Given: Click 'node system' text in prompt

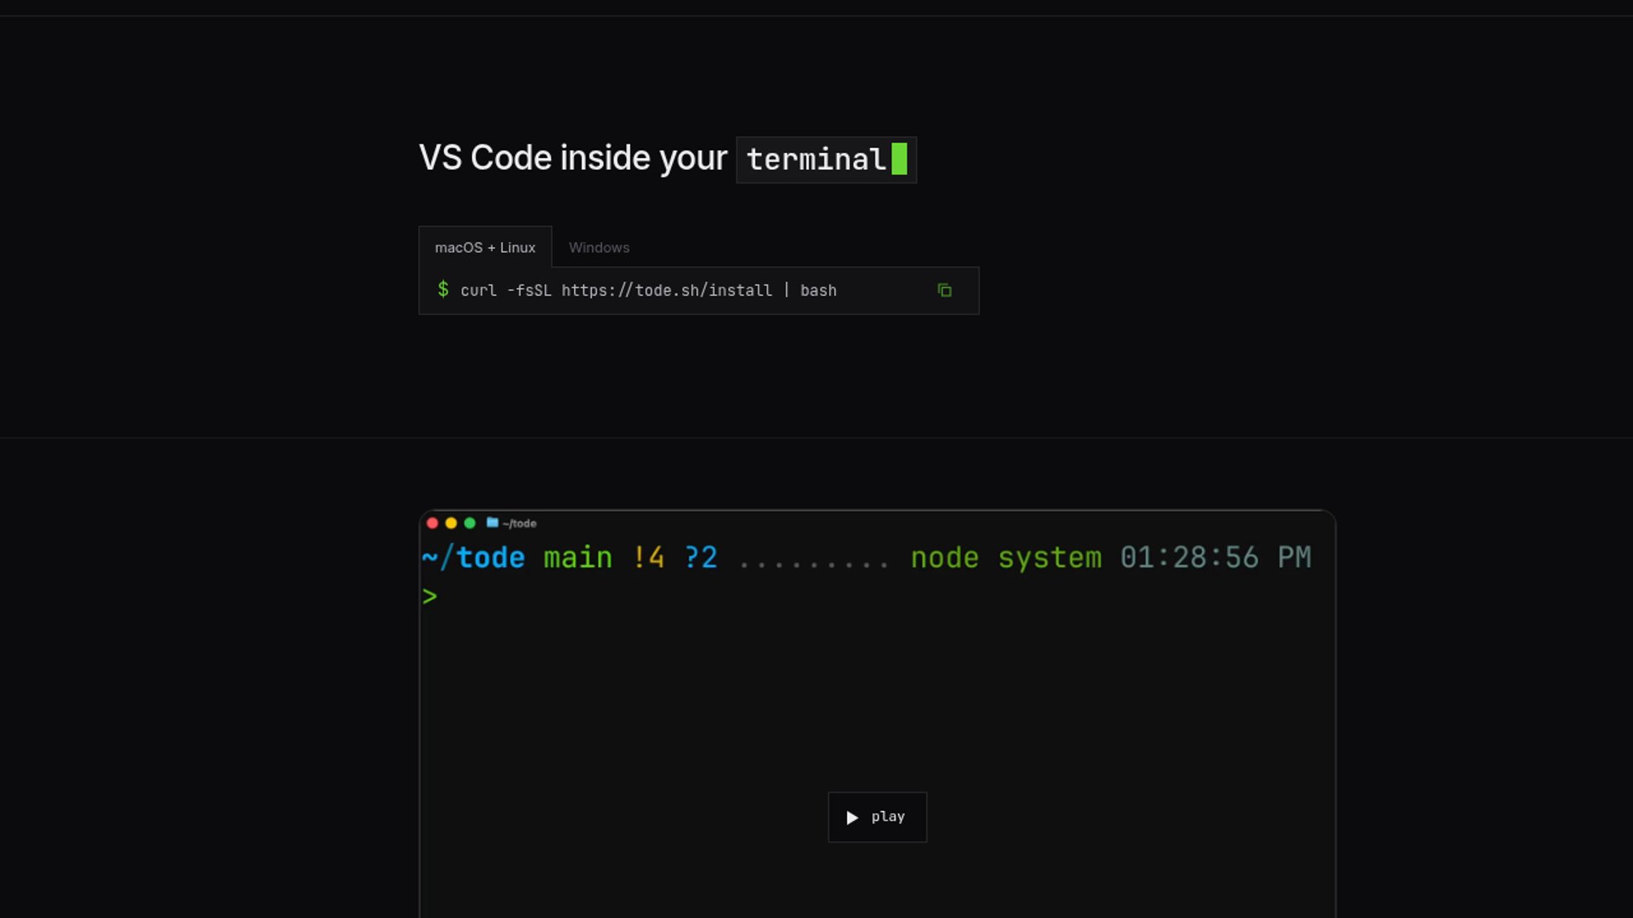Looking at the screenshot, I should pos(1006,558).
